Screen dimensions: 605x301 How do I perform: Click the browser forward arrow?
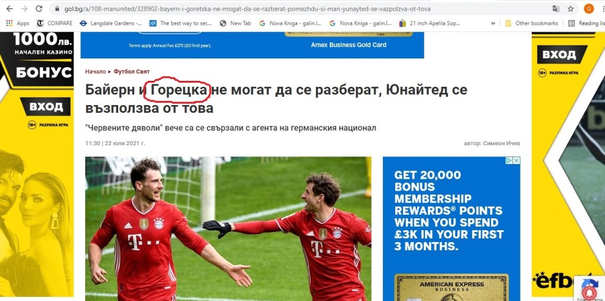tap(24, 8)
